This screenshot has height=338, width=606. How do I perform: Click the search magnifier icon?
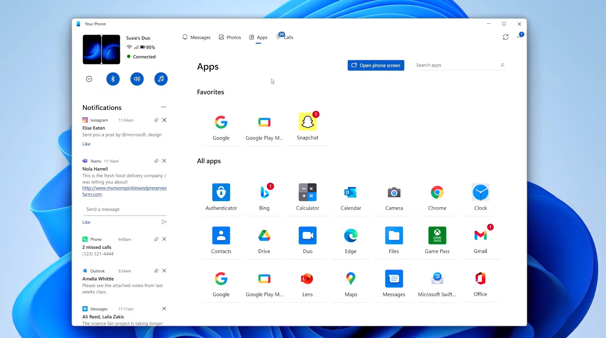click(x=502, y=65)
